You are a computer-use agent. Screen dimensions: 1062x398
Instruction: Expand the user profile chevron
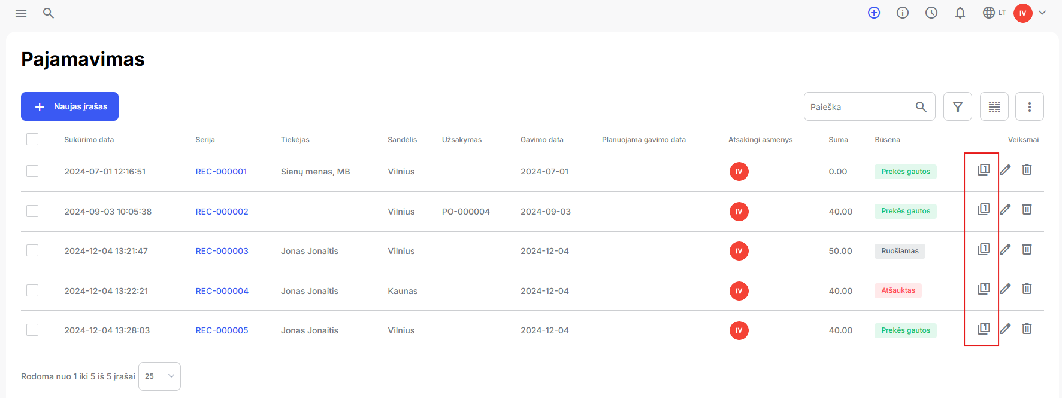(1042, 13)
